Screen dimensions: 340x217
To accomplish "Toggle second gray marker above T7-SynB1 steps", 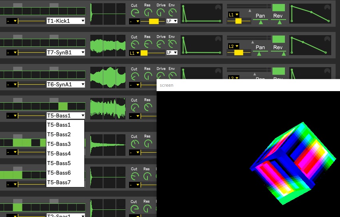I will pos(54,37).
